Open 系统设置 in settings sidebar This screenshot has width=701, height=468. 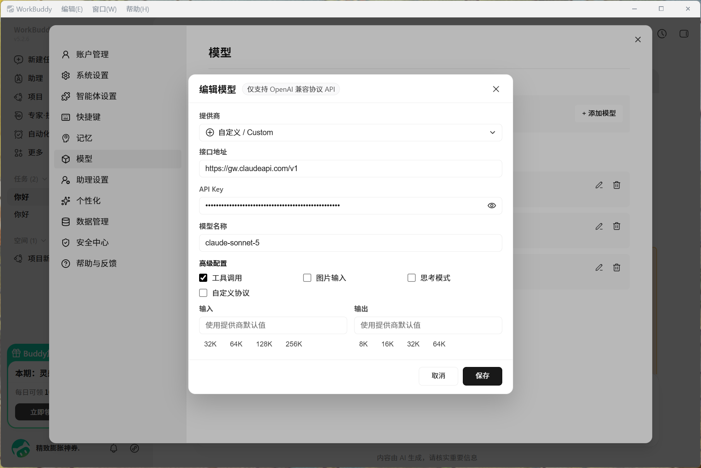point(118,75)
